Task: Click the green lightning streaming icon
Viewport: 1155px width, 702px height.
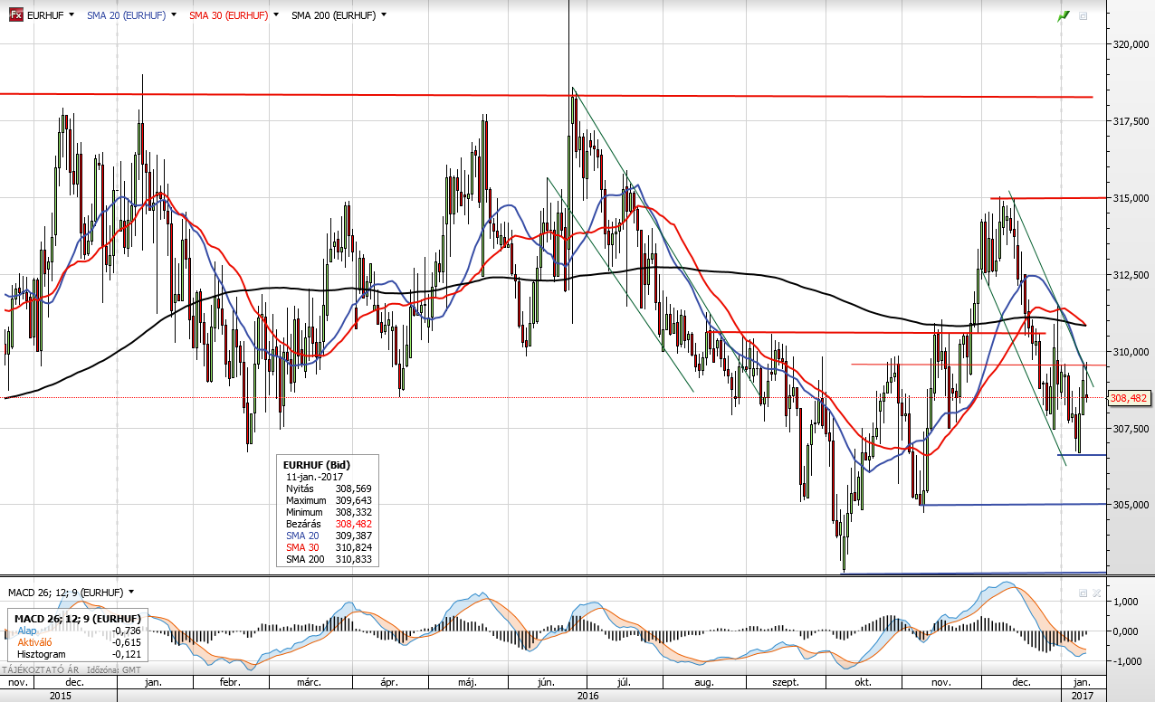Action: (1064, 16)
